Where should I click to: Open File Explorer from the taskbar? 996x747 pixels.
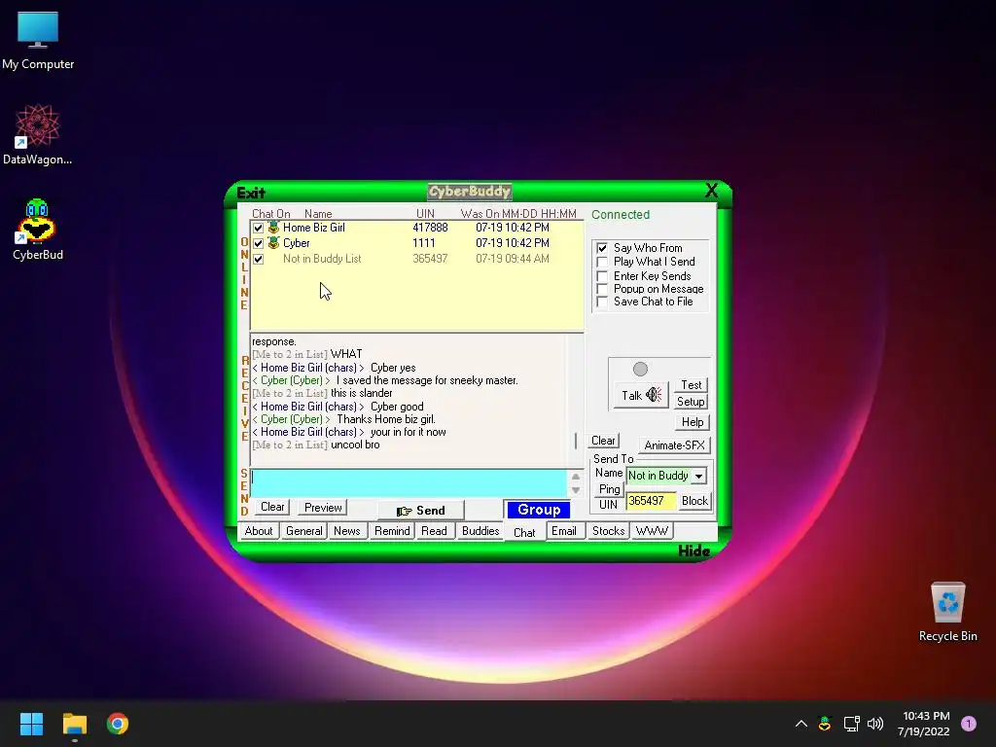tap(74, 724)
